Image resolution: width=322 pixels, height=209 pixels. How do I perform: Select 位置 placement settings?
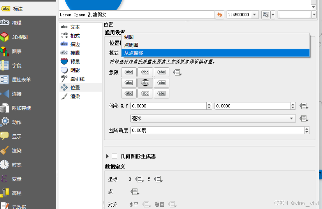pyautogui.click(x=81, y=88)
